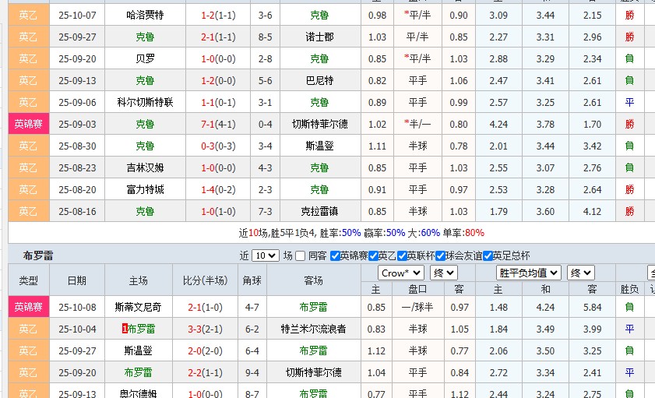Open the 哈洛贾特 team link
Viewport: 655px width, 398px height.
pos(145,15)
